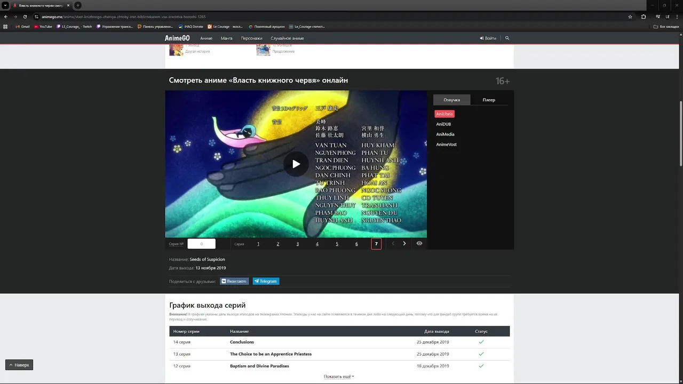Open YouTube bookmark
The image size is (683, 384).
[x=43, y=26]
